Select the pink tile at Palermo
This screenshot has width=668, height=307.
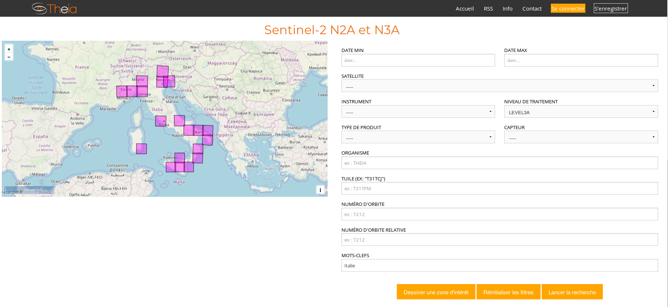tap(179, 158)
